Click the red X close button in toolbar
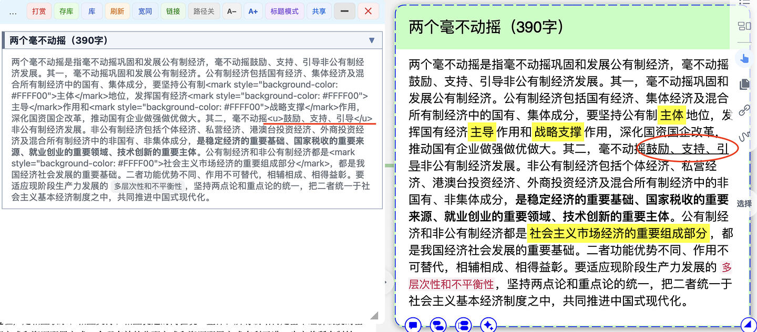Viewport: 757px width, 332px height. pyautogui.click(x=368, y=11)
